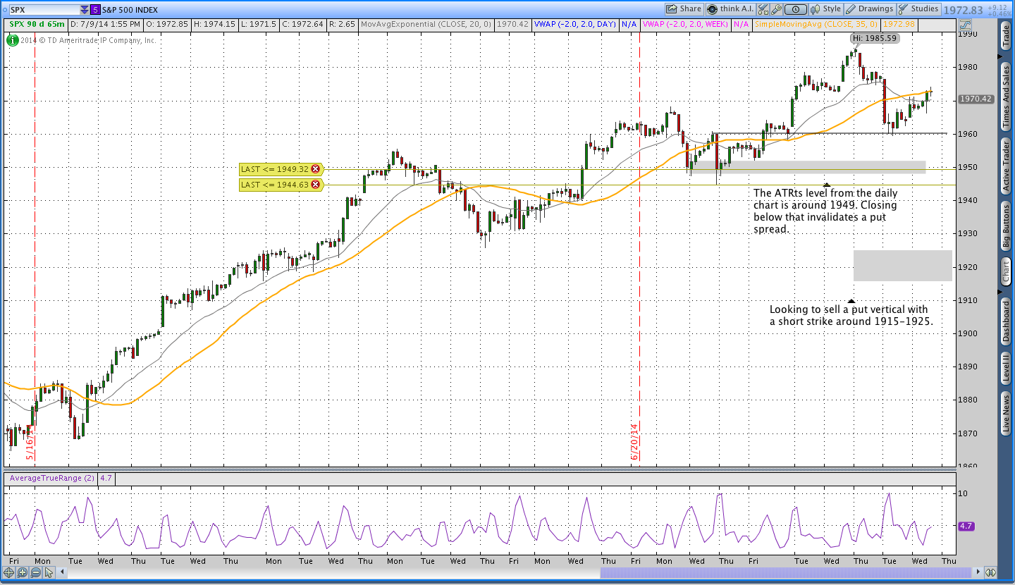
Task: Open the Drawings menu
Action: pyautogui.click(x=870, y=9)
